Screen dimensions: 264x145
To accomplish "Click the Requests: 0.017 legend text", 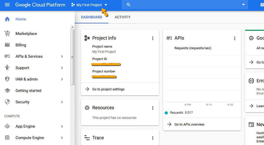I will 181,113.
